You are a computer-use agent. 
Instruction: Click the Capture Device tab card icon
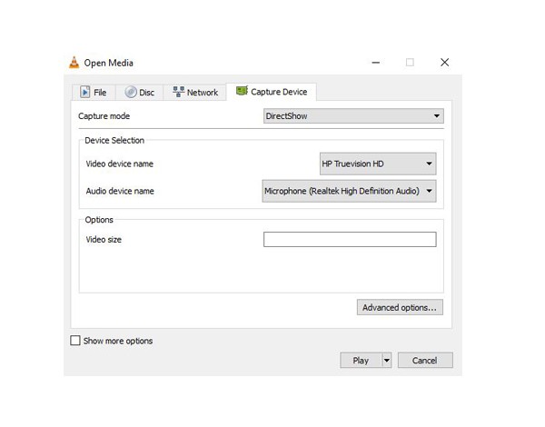242,91
